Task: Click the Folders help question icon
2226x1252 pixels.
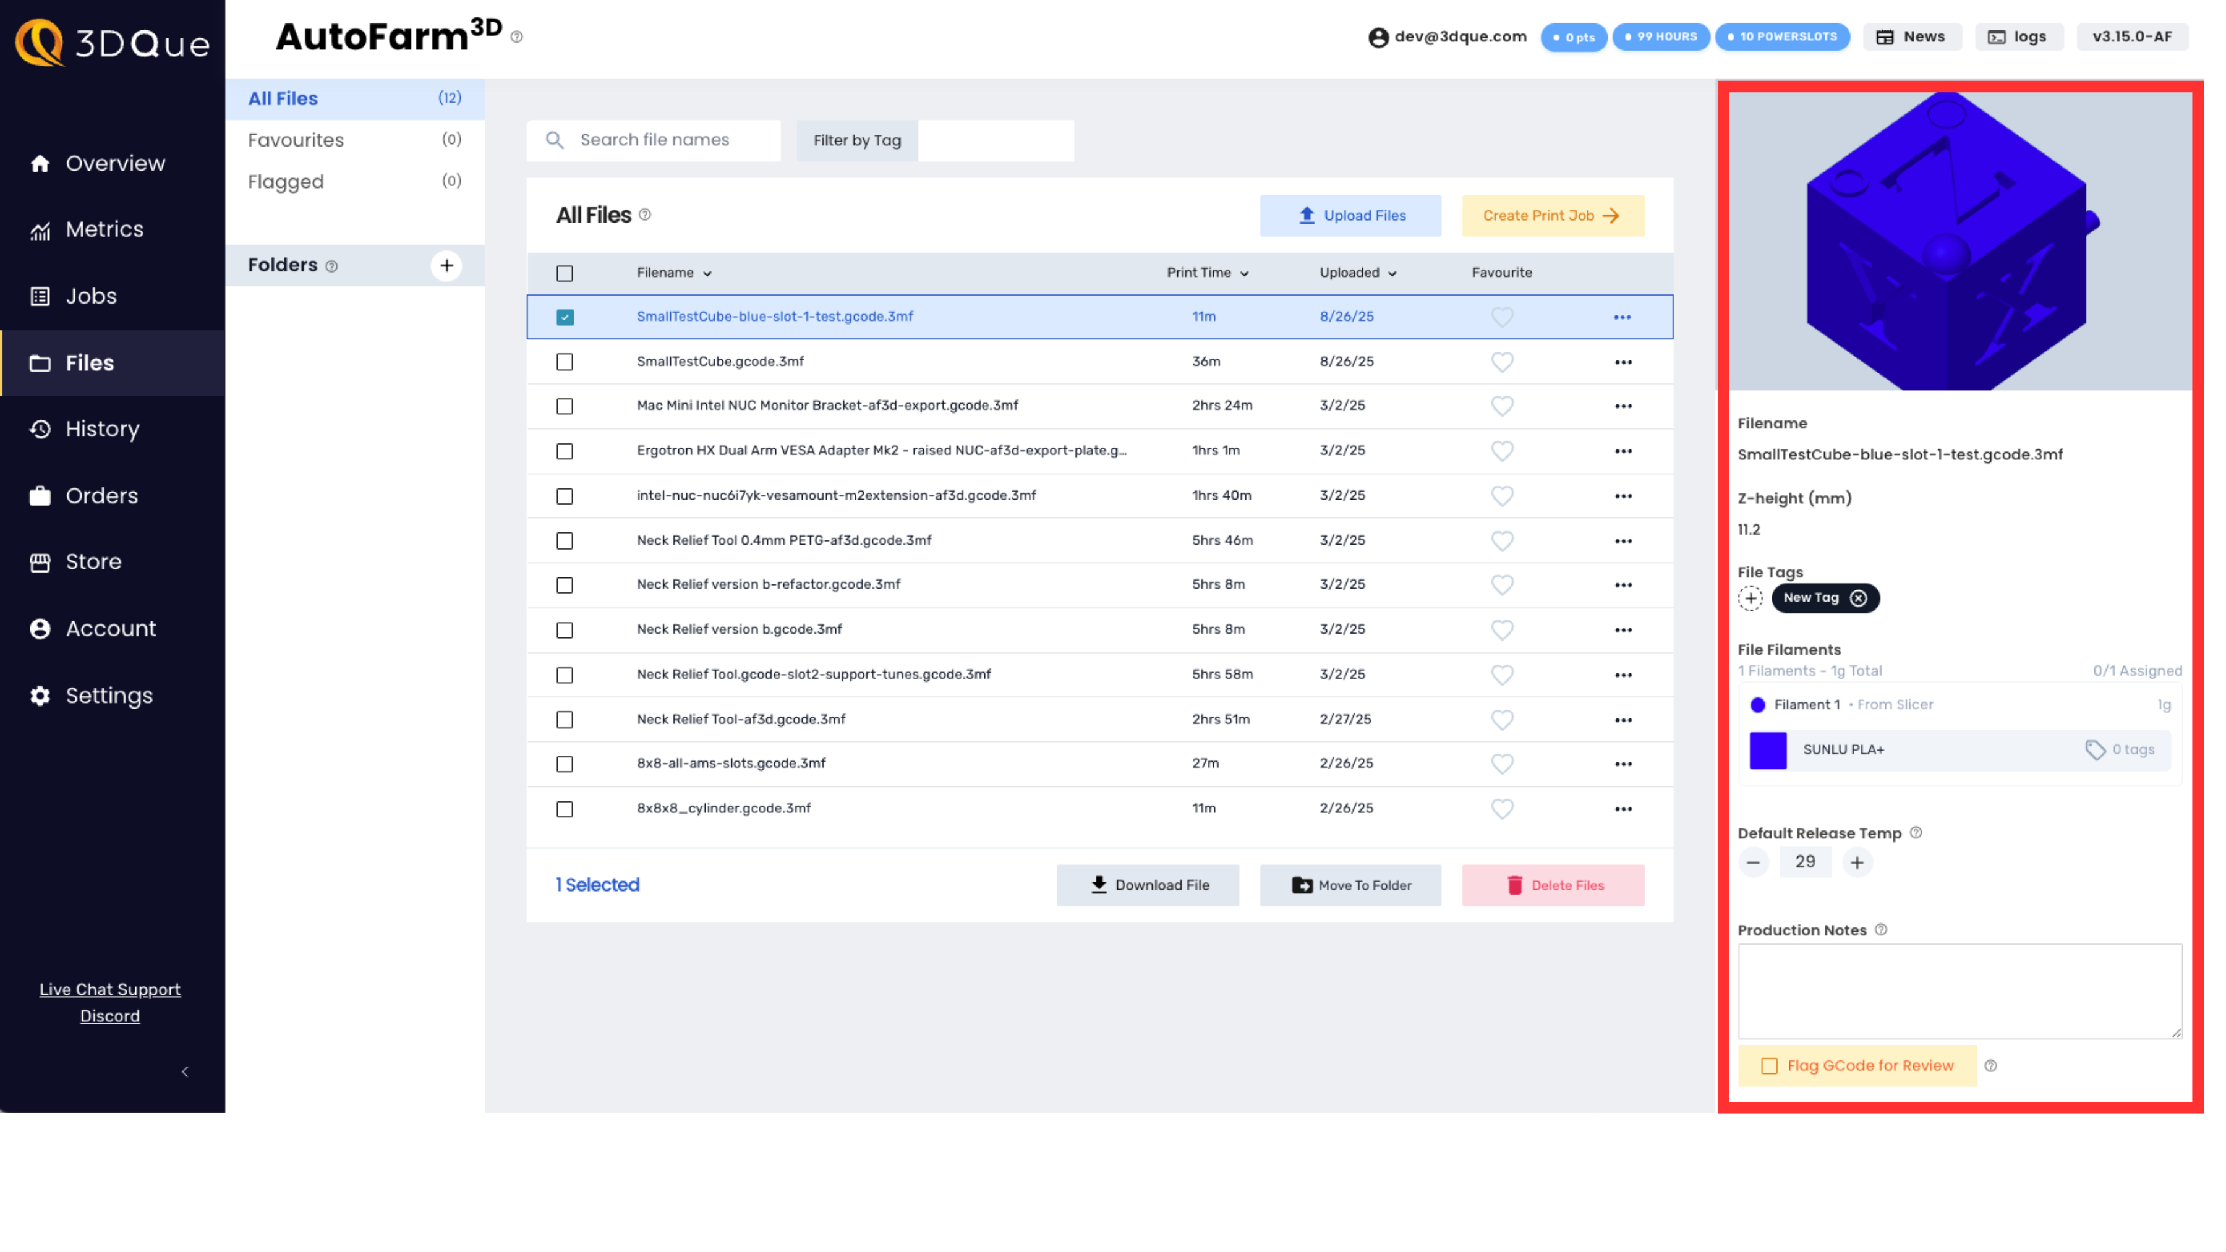Action: (x=331, y=266)
